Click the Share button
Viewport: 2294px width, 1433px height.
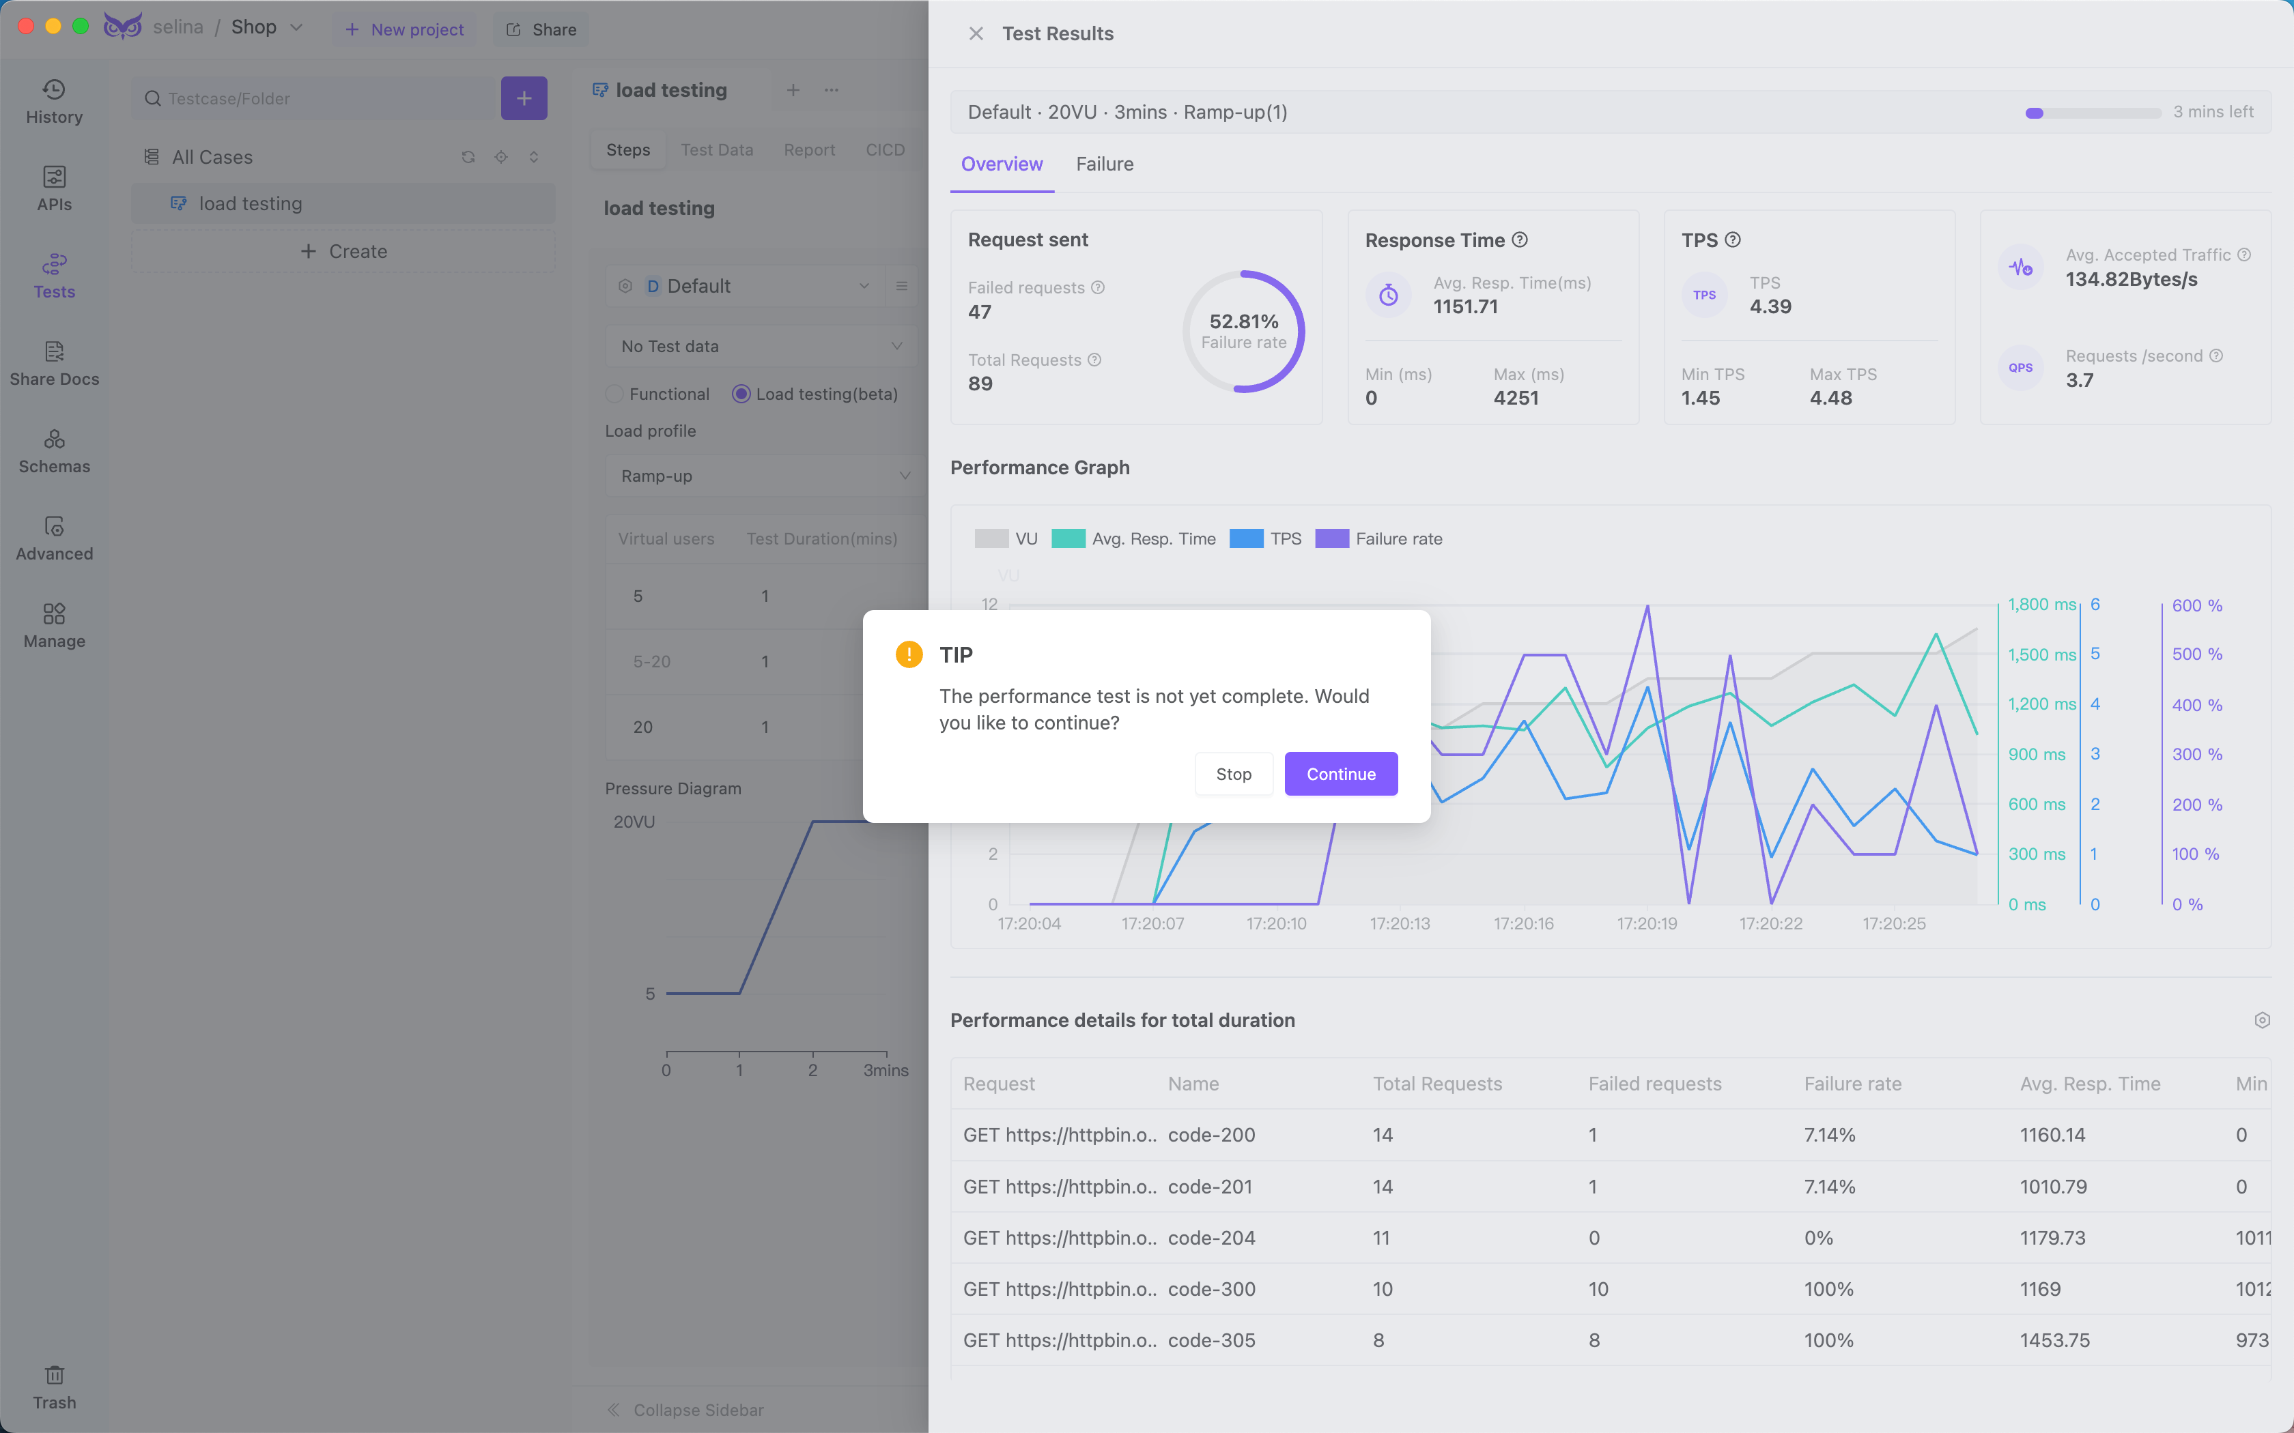click(x=541, y=29)
